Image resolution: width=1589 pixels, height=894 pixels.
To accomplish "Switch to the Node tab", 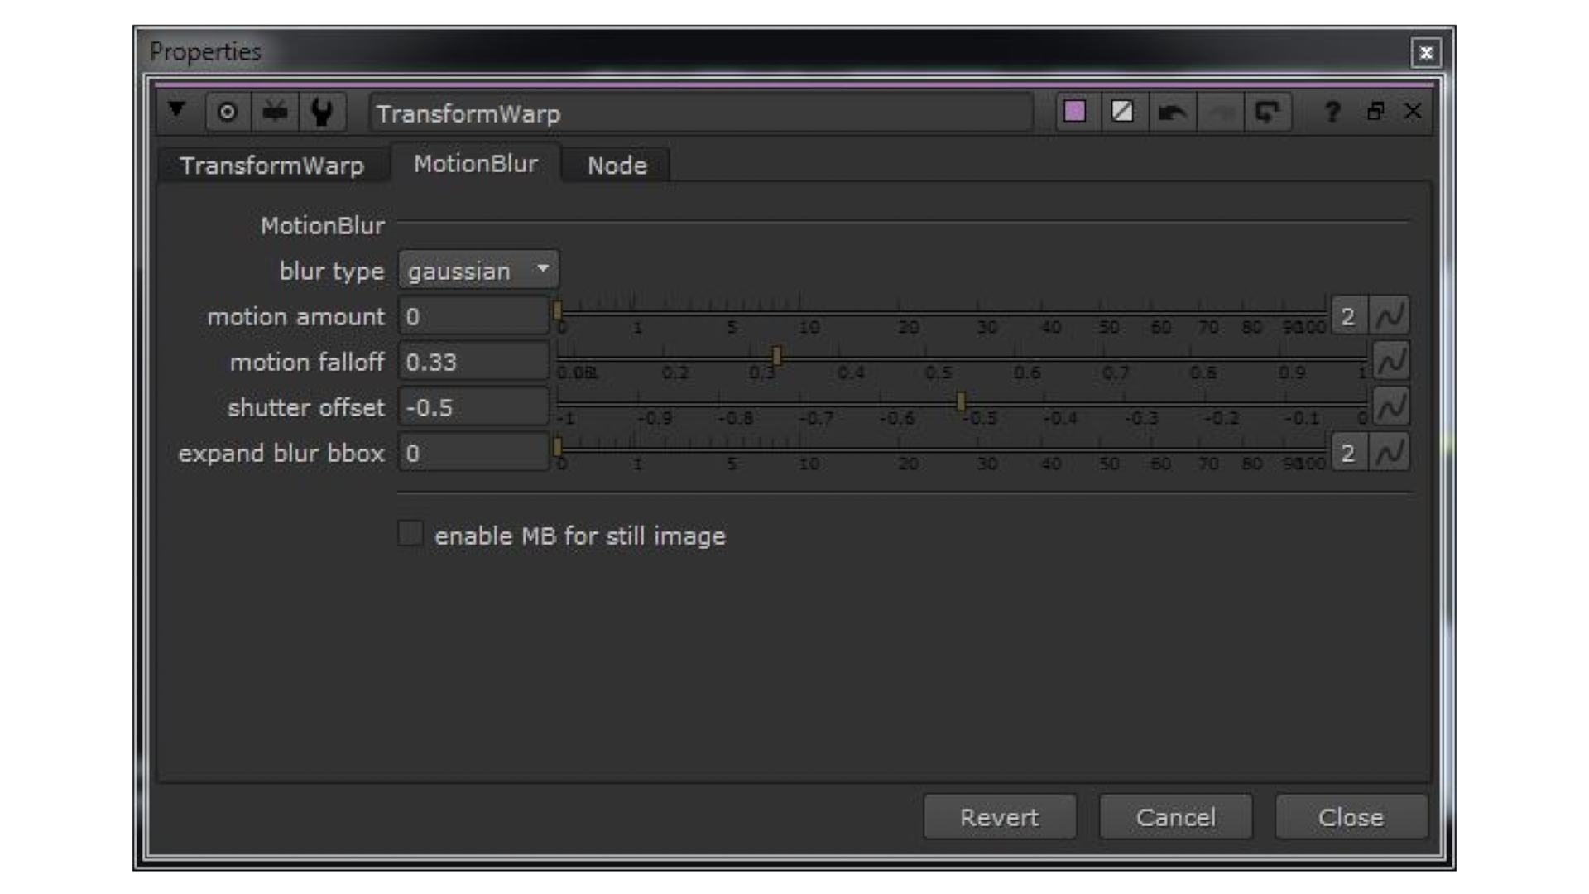I will click(617, 165).
